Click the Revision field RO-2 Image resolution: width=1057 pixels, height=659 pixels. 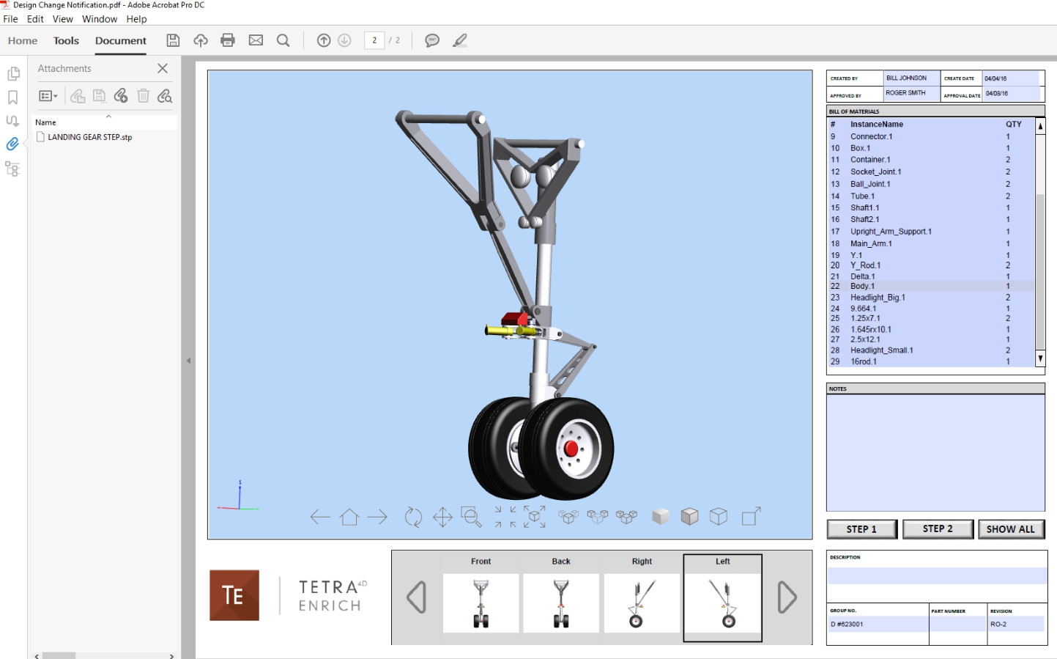pyautogui.click(x=1017, y=624)
